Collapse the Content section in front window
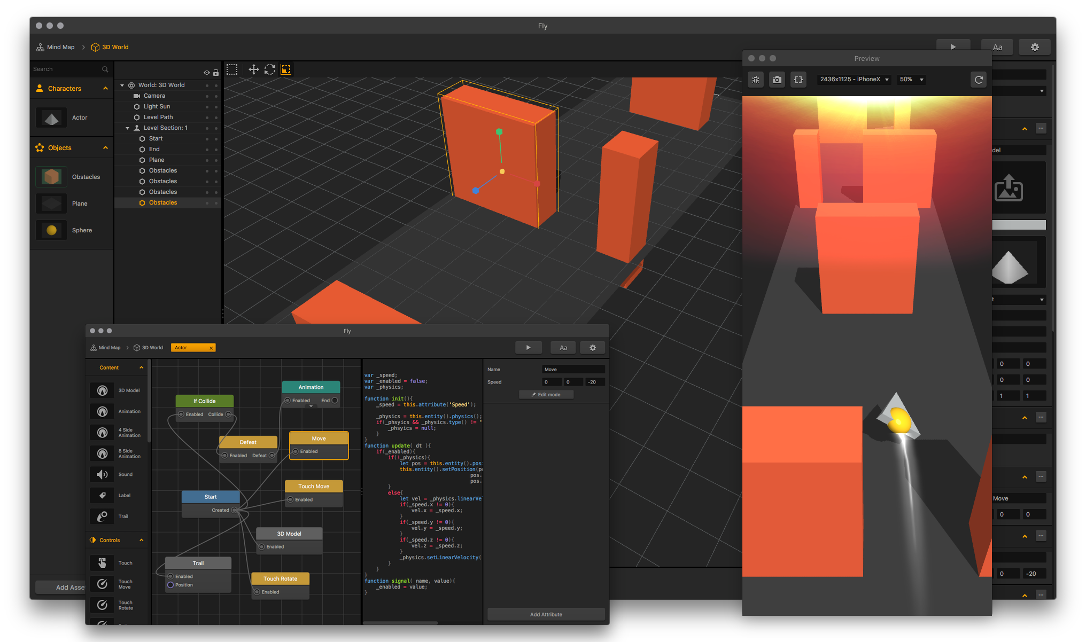 pos(142,367)
